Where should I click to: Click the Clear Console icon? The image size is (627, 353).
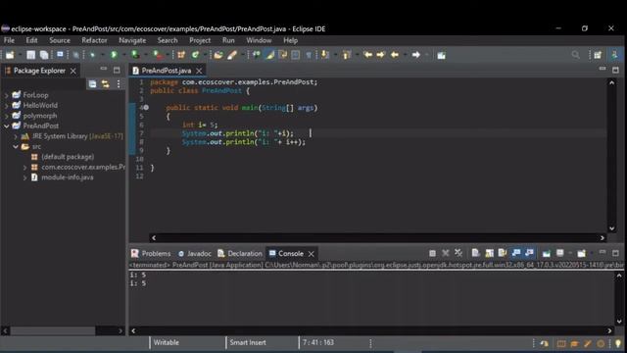[x=475, y=253]
